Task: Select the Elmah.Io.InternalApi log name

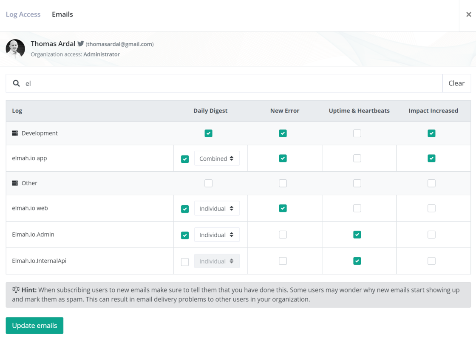Action: coord(39,261)
